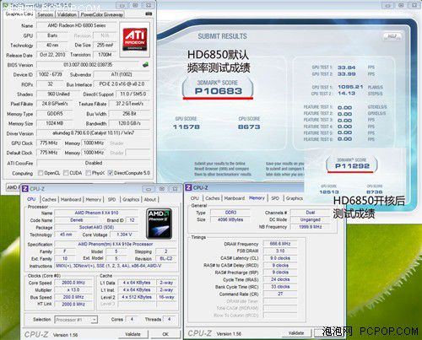Viewport: 422px width, 340px height.
Task: Click the 'P11292' overlay 3DMark score
Action: (x=352, y=166)
